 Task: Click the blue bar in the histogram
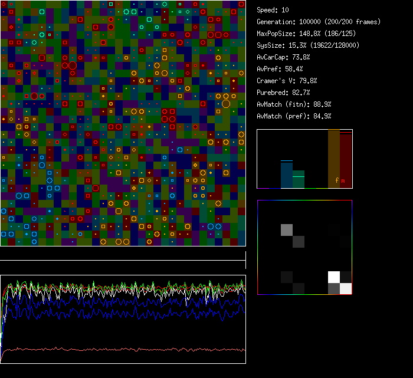pyautogui.click(x=287, y=174)
